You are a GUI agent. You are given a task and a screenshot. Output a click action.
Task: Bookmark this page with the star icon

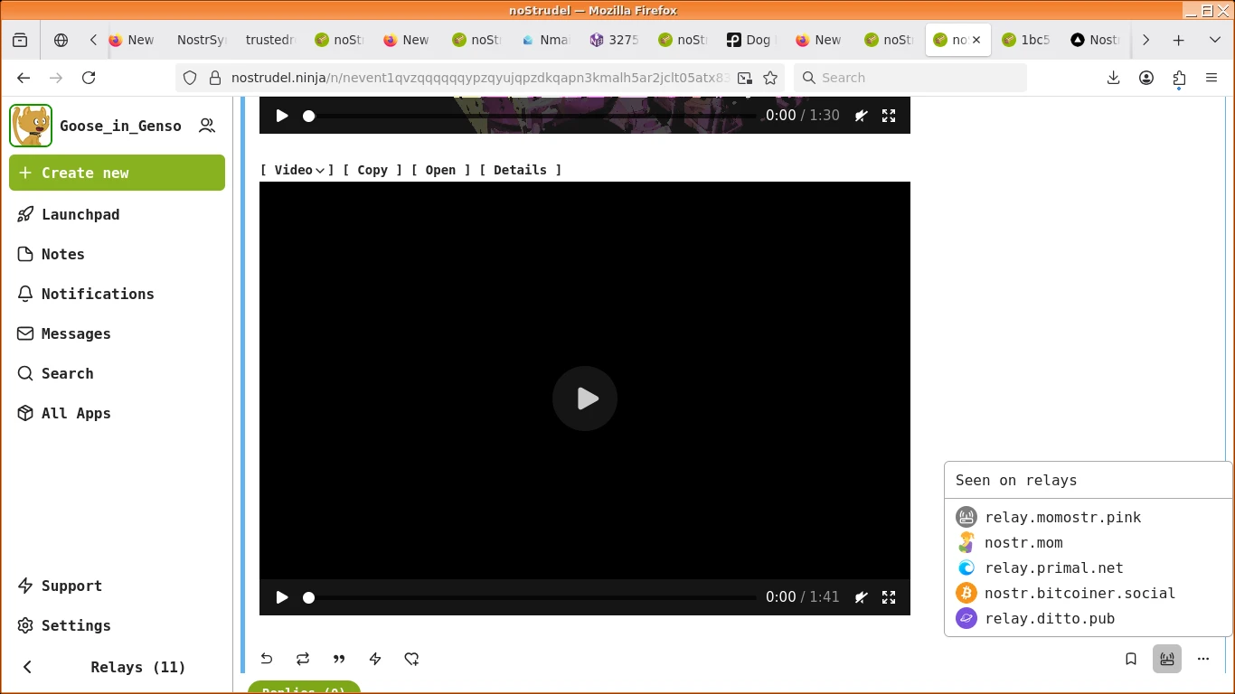click(770, 78)
